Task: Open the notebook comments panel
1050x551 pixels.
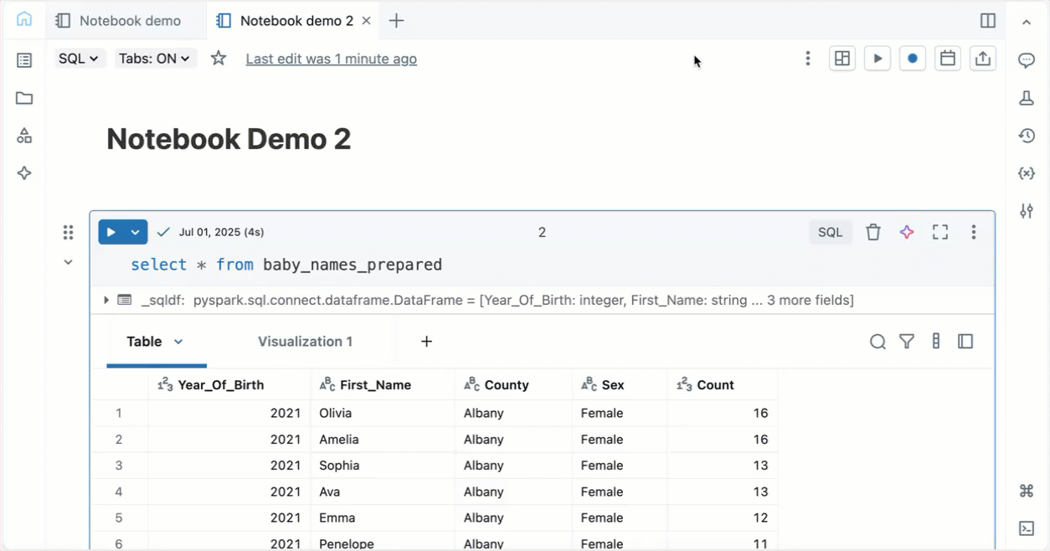Action: 1027,59
